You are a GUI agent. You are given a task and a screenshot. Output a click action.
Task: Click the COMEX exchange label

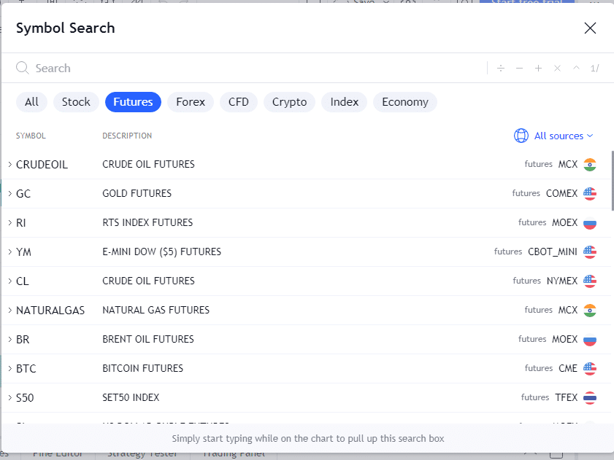coord(561,194)
